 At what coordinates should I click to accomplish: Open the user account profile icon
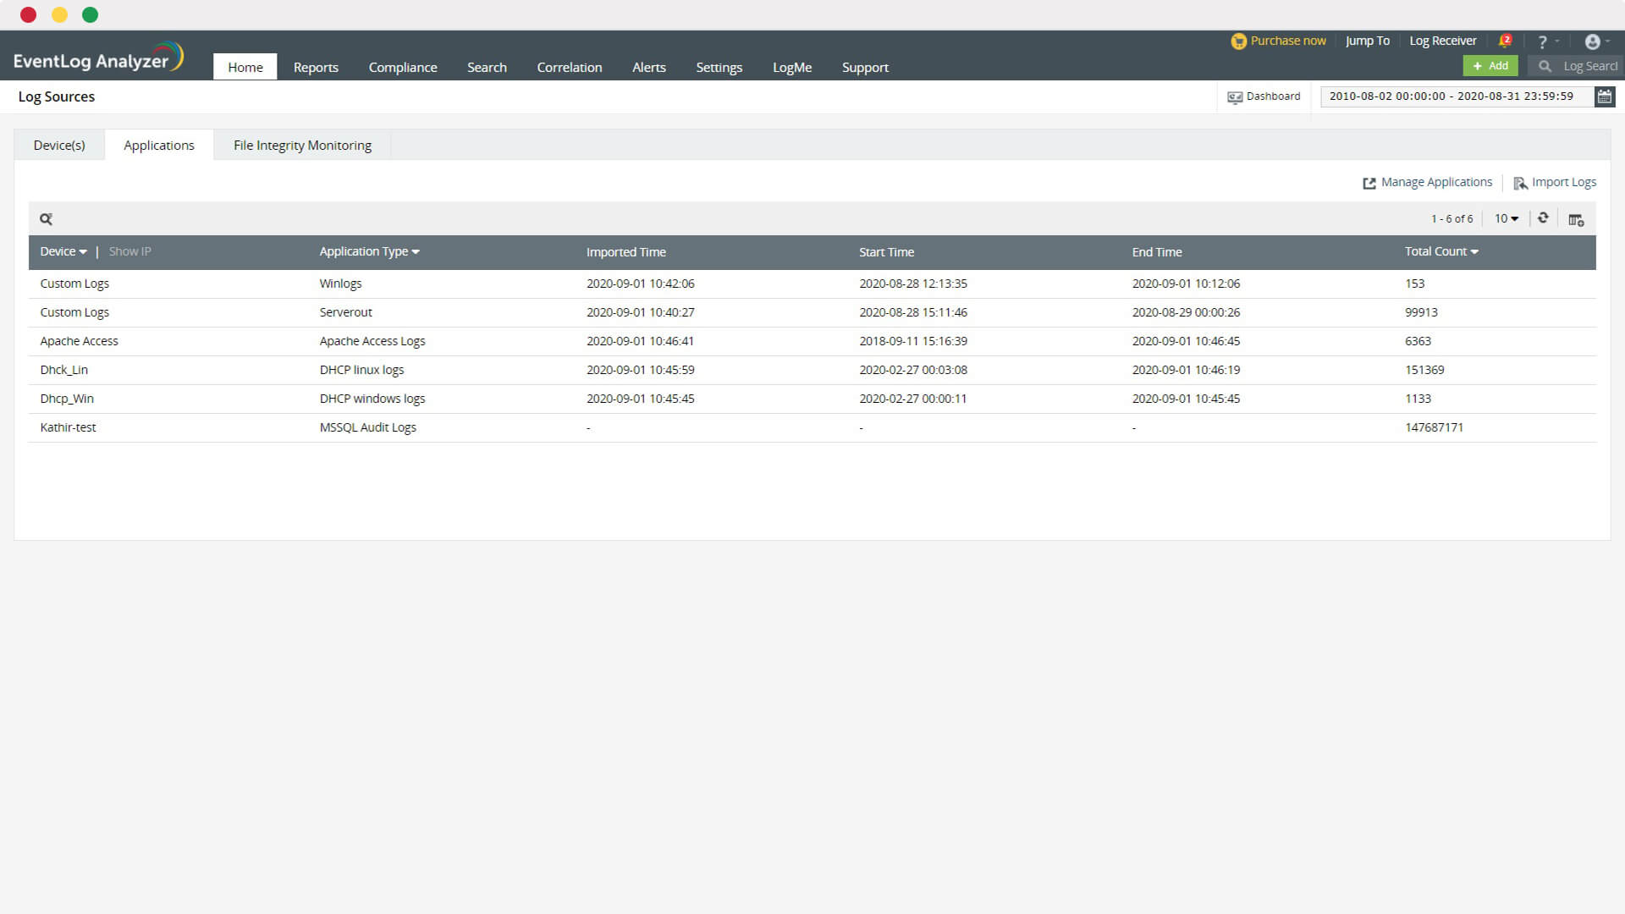(x=1592, y=41)
